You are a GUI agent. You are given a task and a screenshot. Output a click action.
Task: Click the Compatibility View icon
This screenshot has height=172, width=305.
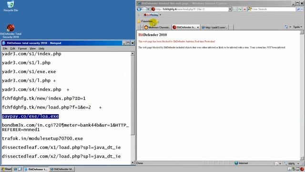tap(235, 9)
